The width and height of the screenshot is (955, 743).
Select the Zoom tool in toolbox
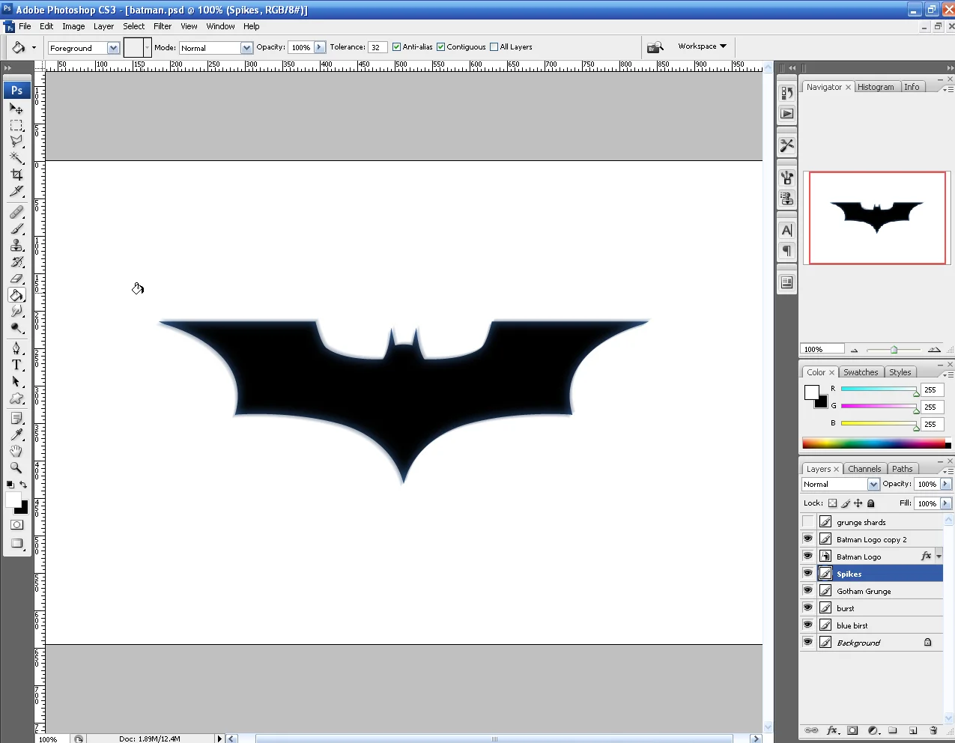16,468
